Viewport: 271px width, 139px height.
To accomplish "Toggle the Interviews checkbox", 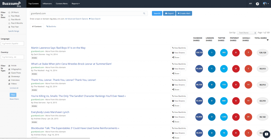I will click(x=9, y=80).
